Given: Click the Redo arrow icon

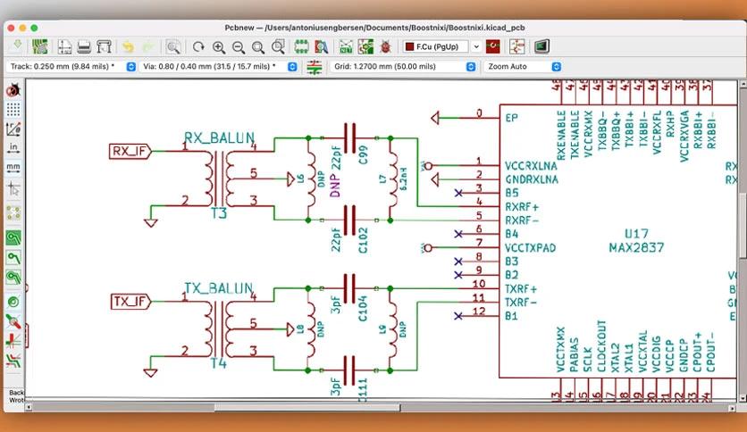Looking at the screenshot, I should pyautogui.click(x=148, y=46).
